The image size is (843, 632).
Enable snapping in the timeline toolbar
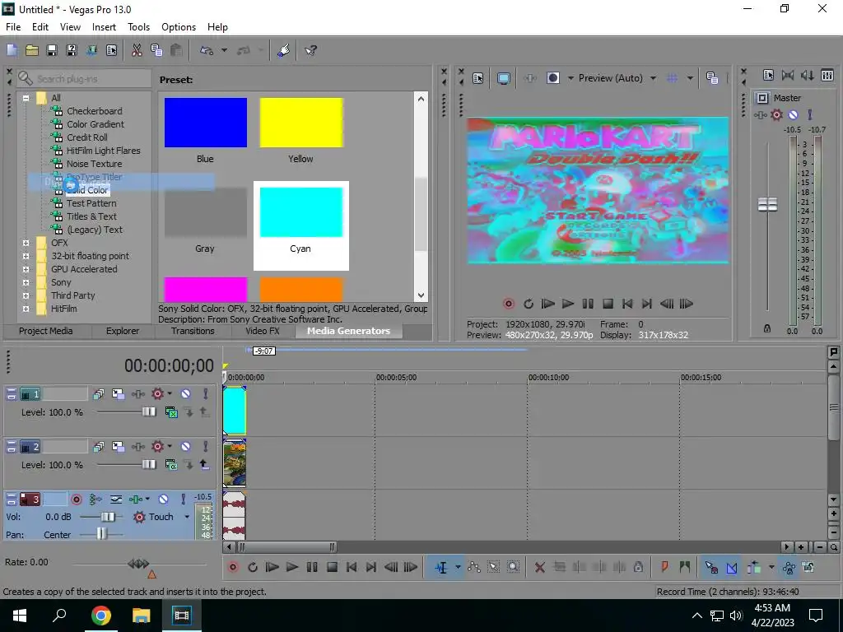coord(710,567)
